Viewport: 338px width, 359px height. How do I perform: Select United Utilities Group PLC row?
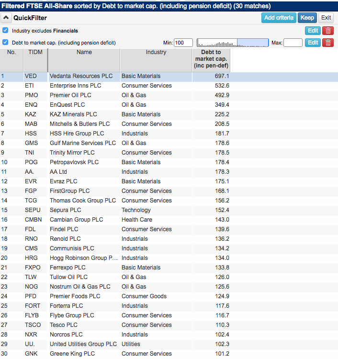169,344
